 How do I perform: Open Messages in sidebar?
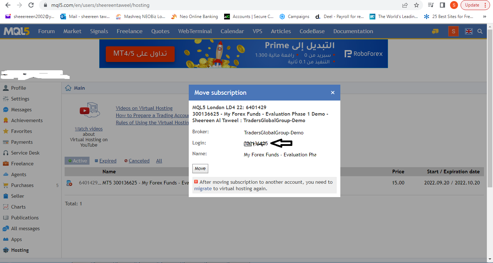[x=21, y=110]
